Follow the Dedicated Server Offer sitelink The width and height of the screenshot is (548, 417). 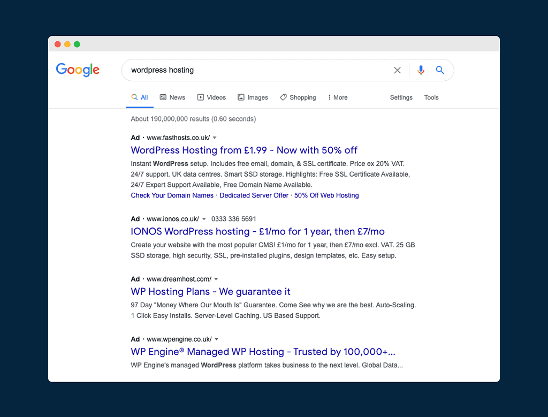pos(254,195)
